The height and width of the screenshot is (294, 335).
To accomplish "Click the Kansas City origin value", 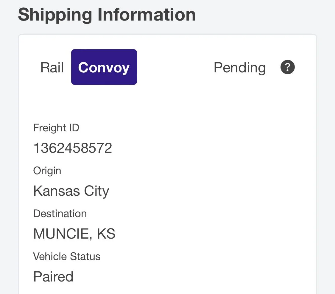I will click(x=71, y=191).
